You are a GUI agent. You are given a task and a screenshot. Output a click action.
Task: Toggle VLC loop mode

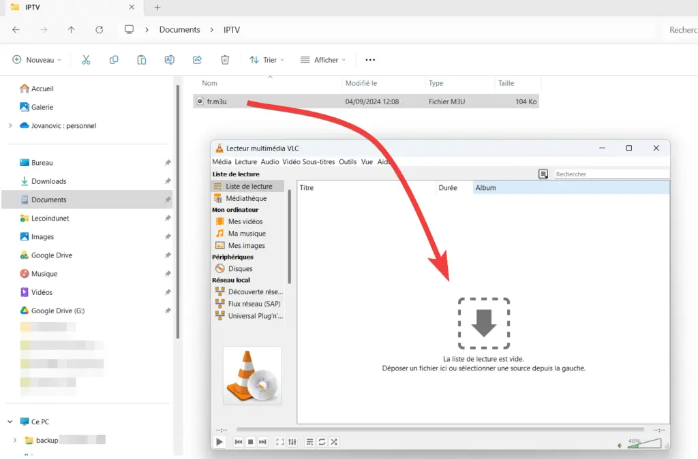click(322, 442)
